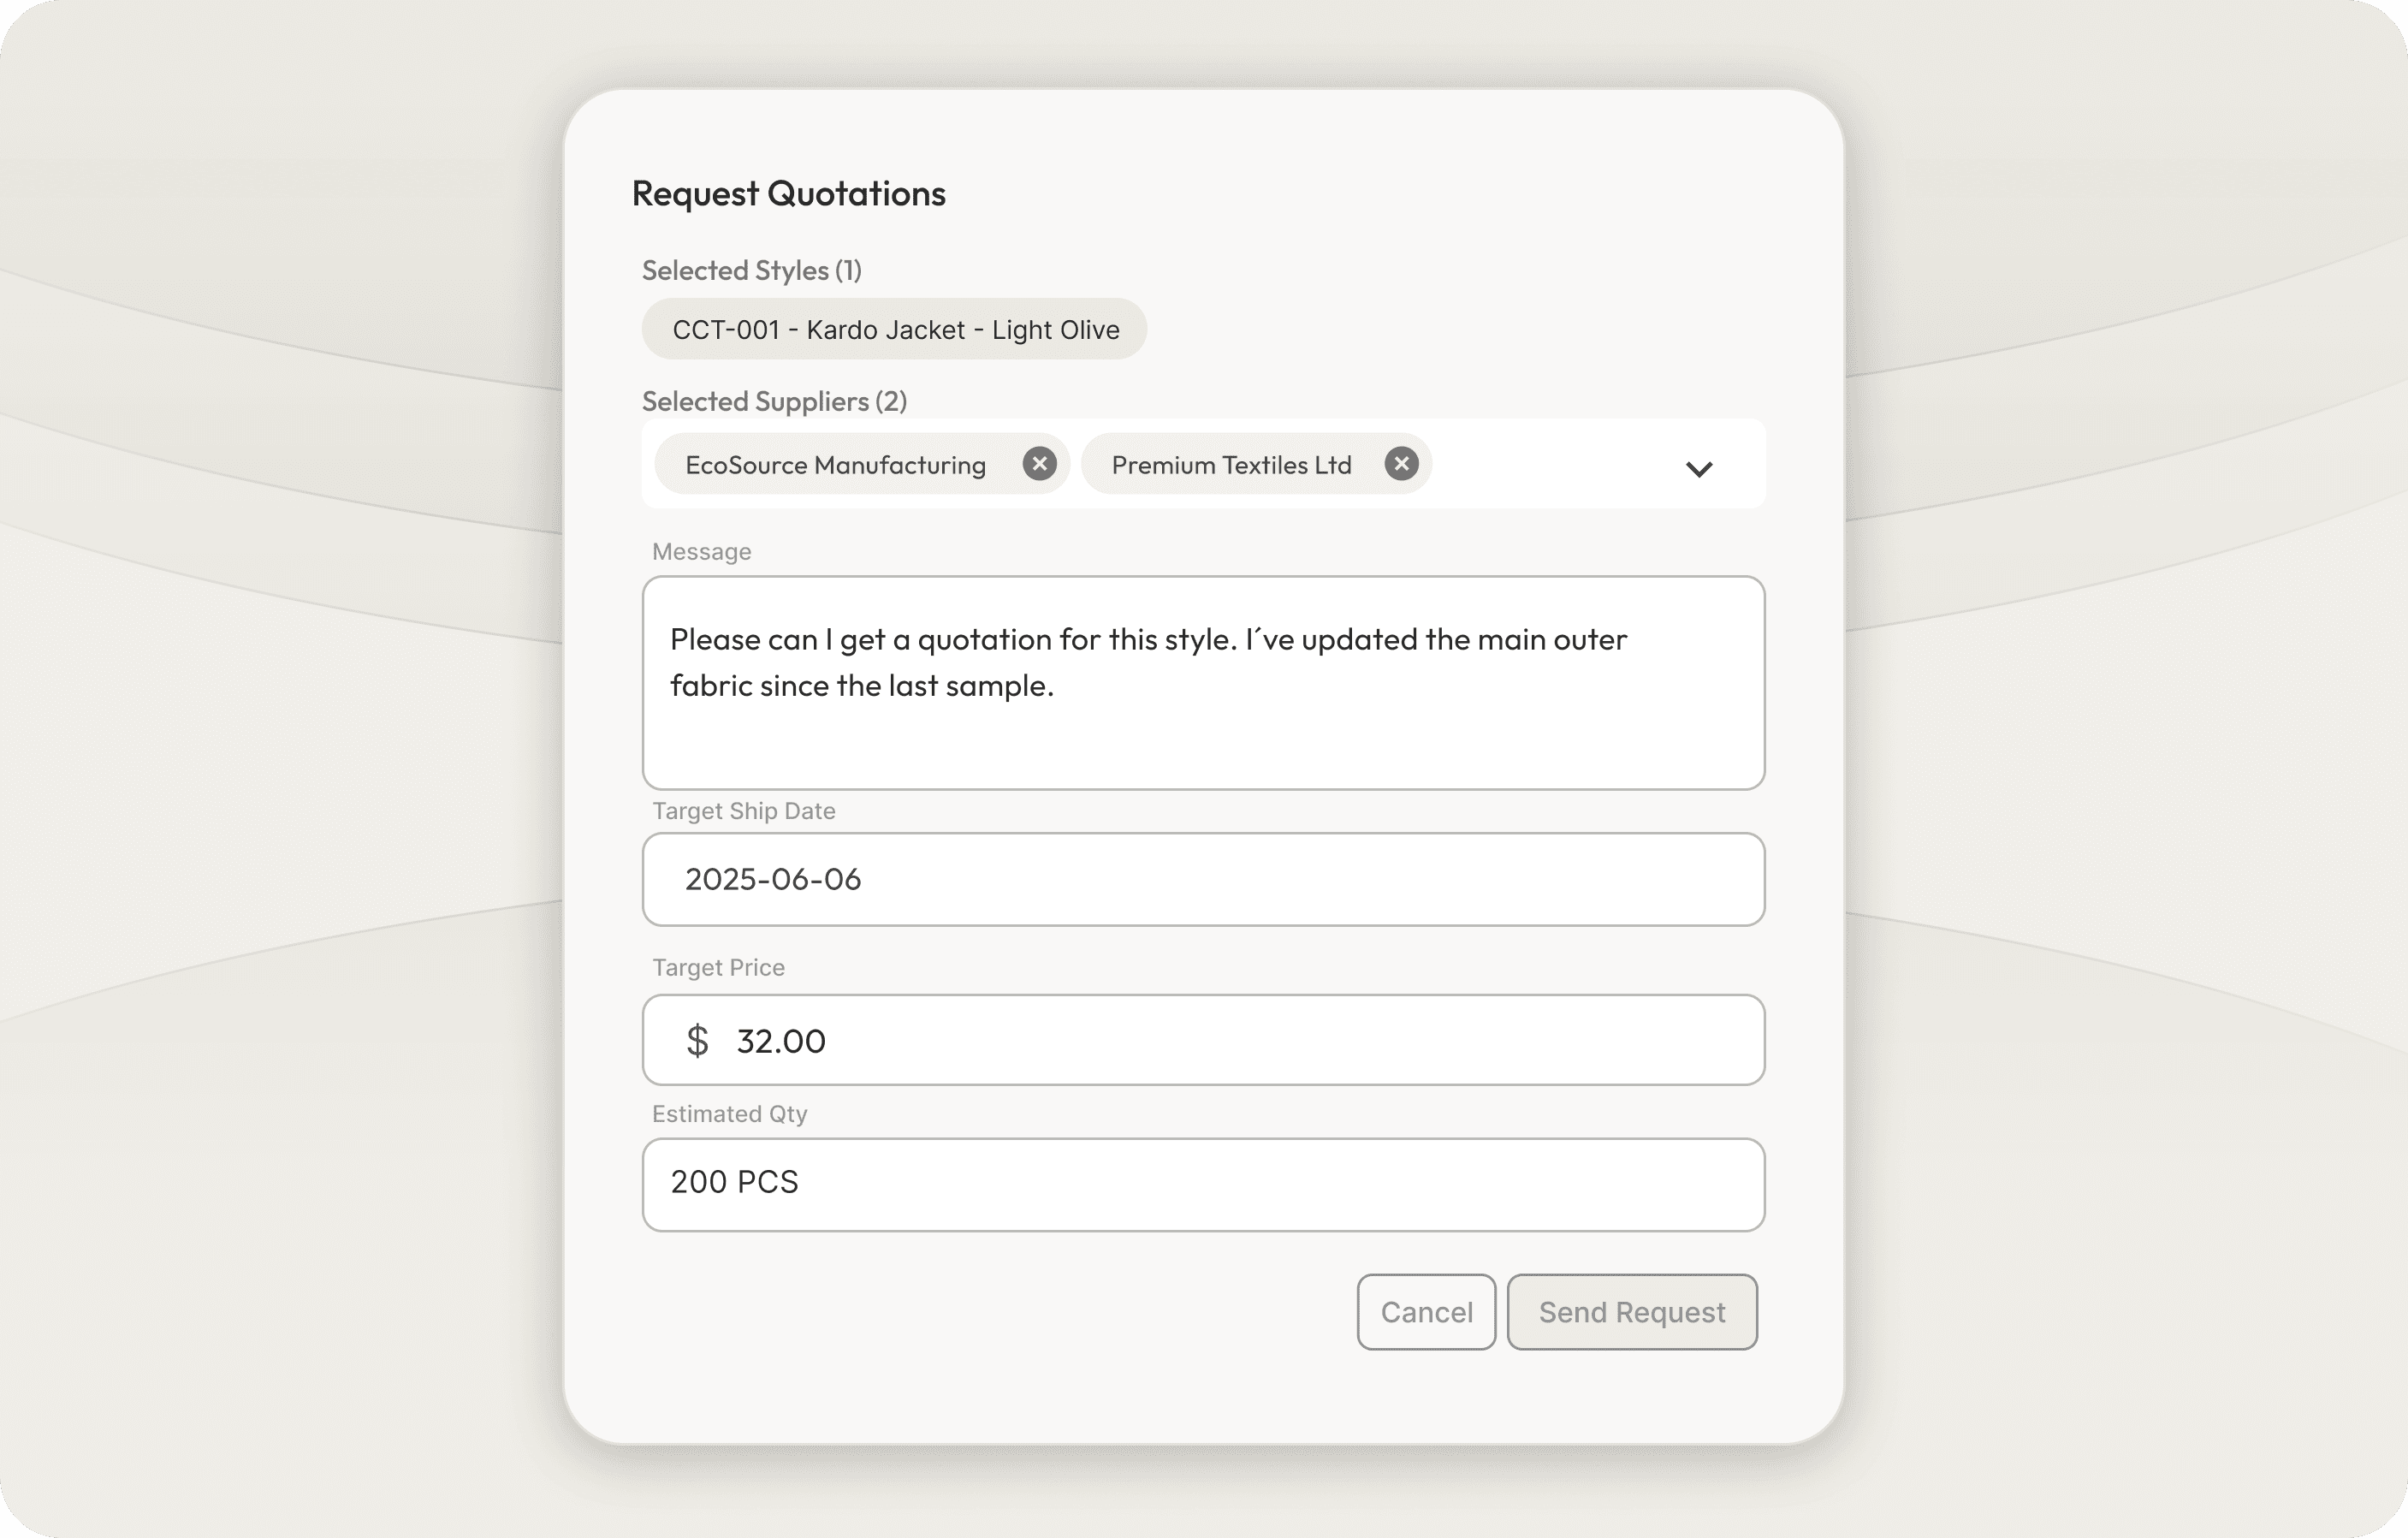Click the Message field label
The width and height of the screenshot is (2408, 1538).
[701, 552]
